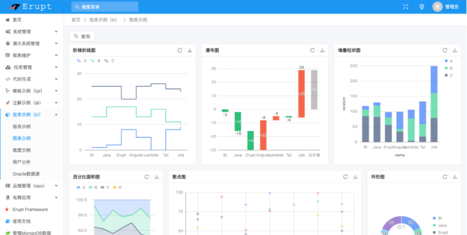
Task: Click the 搜索菜单 search field
Action: coord(105,6)
